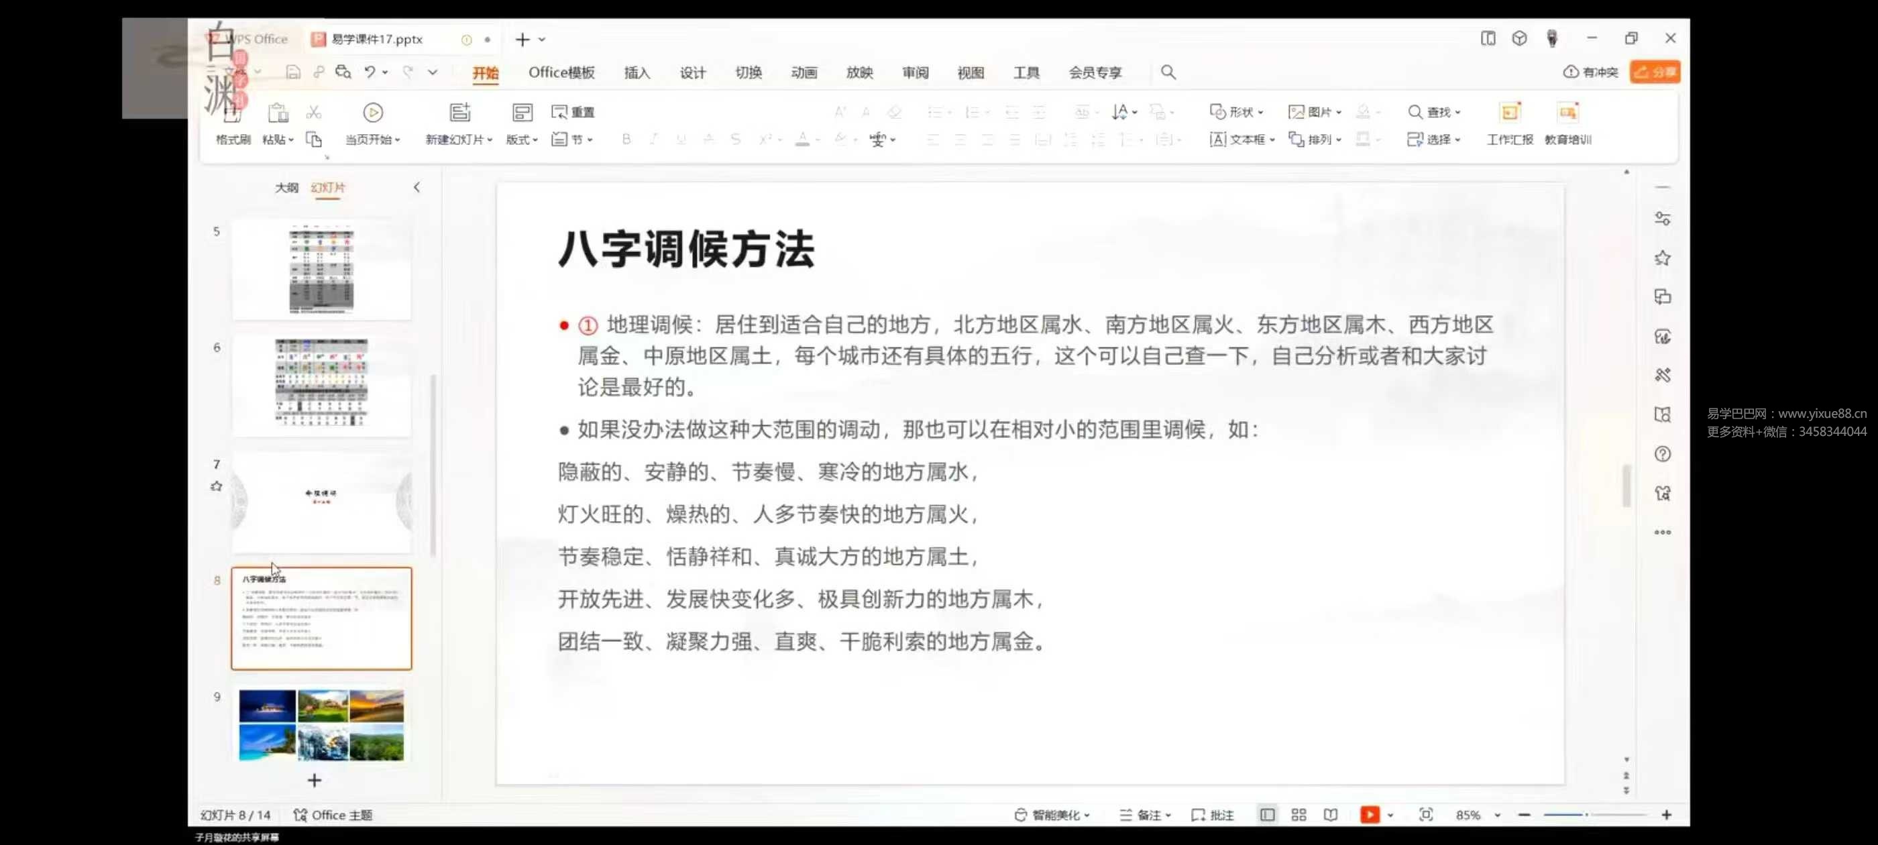The height and width of the screenshot is (845, 1878).
Task: Switch to normal view in status bar
Action: click(x=1267, y=814)
